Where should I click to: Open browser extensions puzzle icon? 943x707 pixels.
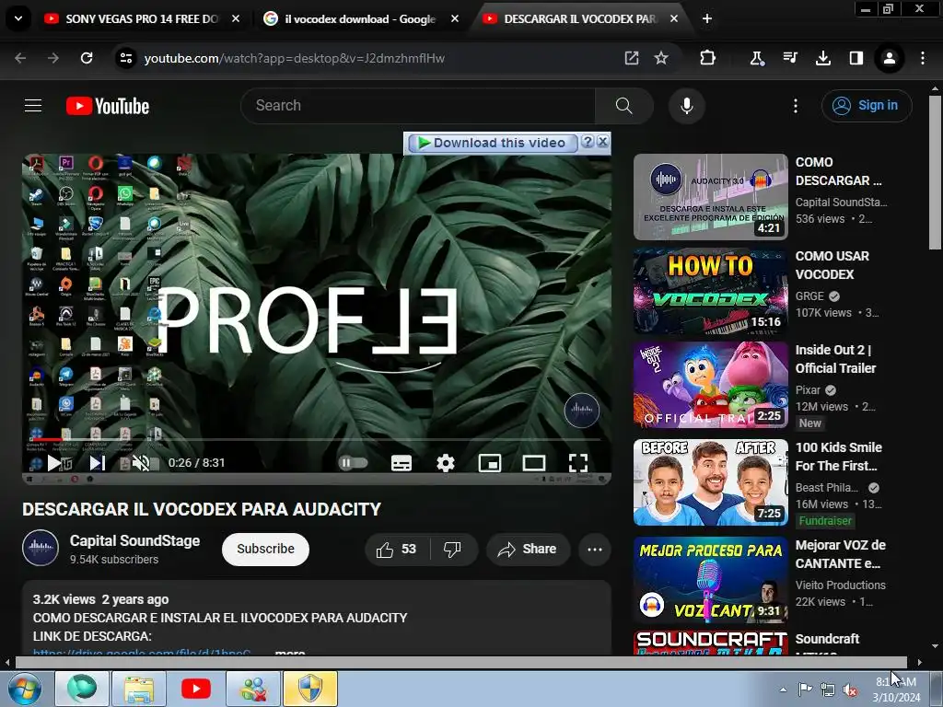[x=708, y=58]
